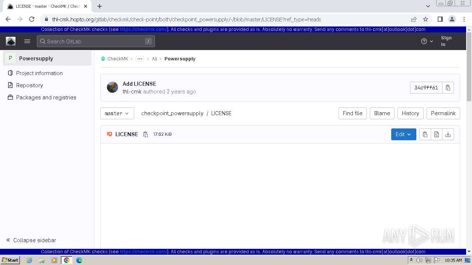The width and height of the screenshot is (472, 265).
Task: Open Packages and registries sidebar item
Action: point(47,97)
